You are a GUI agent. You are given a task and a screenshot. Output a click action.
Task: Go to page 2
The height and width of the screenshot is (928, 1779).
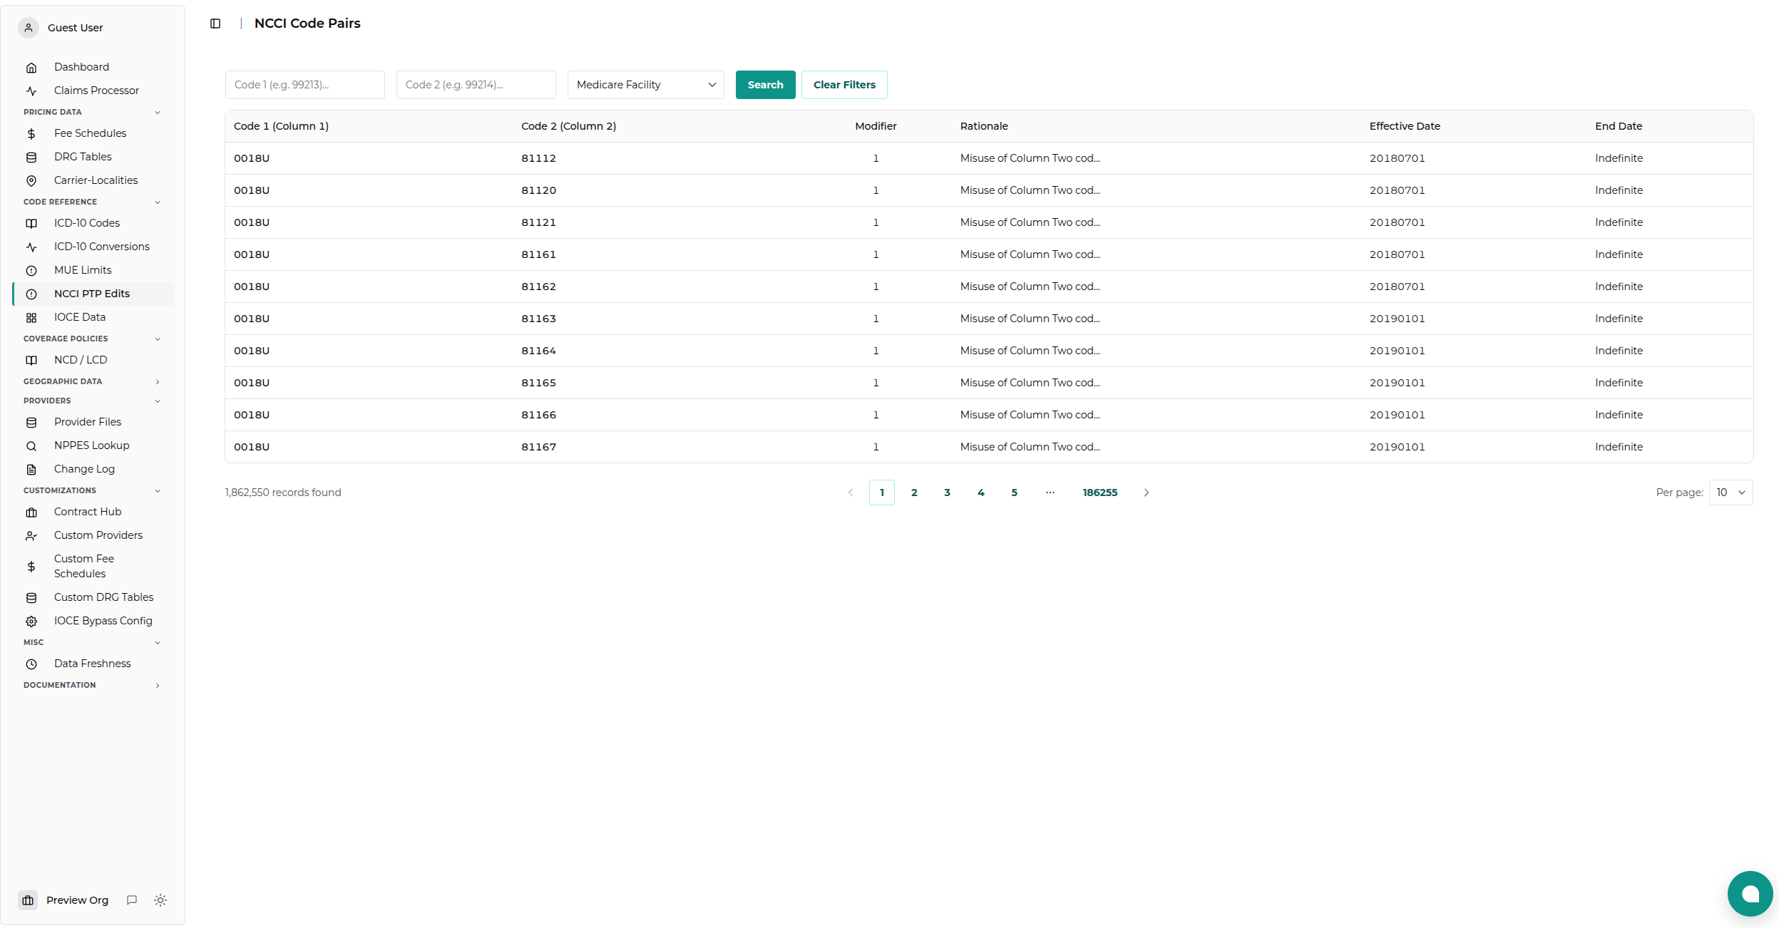914,493
